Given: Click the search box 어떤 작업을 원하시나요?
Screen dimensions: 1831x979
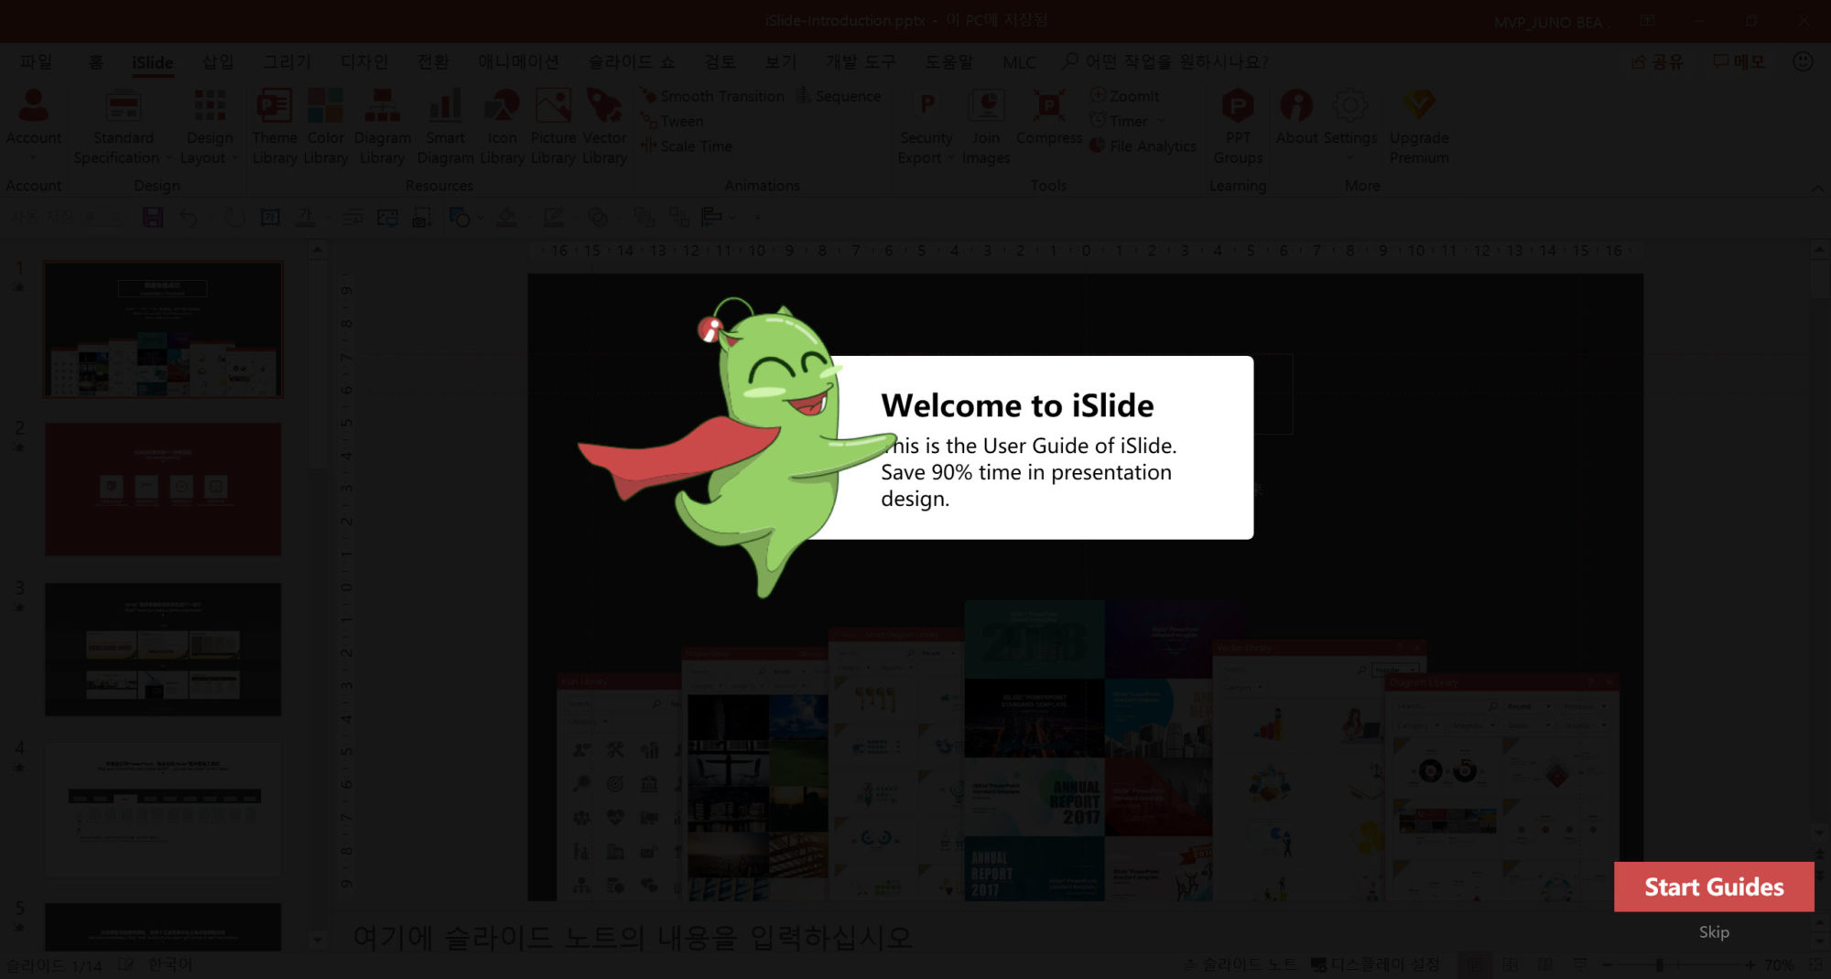Looking at the screenshot, I should 1165,61.
